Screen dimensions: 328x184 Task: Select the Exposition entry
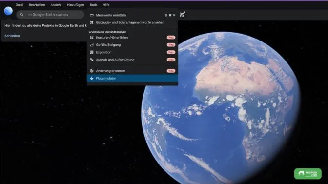point(132,52)
